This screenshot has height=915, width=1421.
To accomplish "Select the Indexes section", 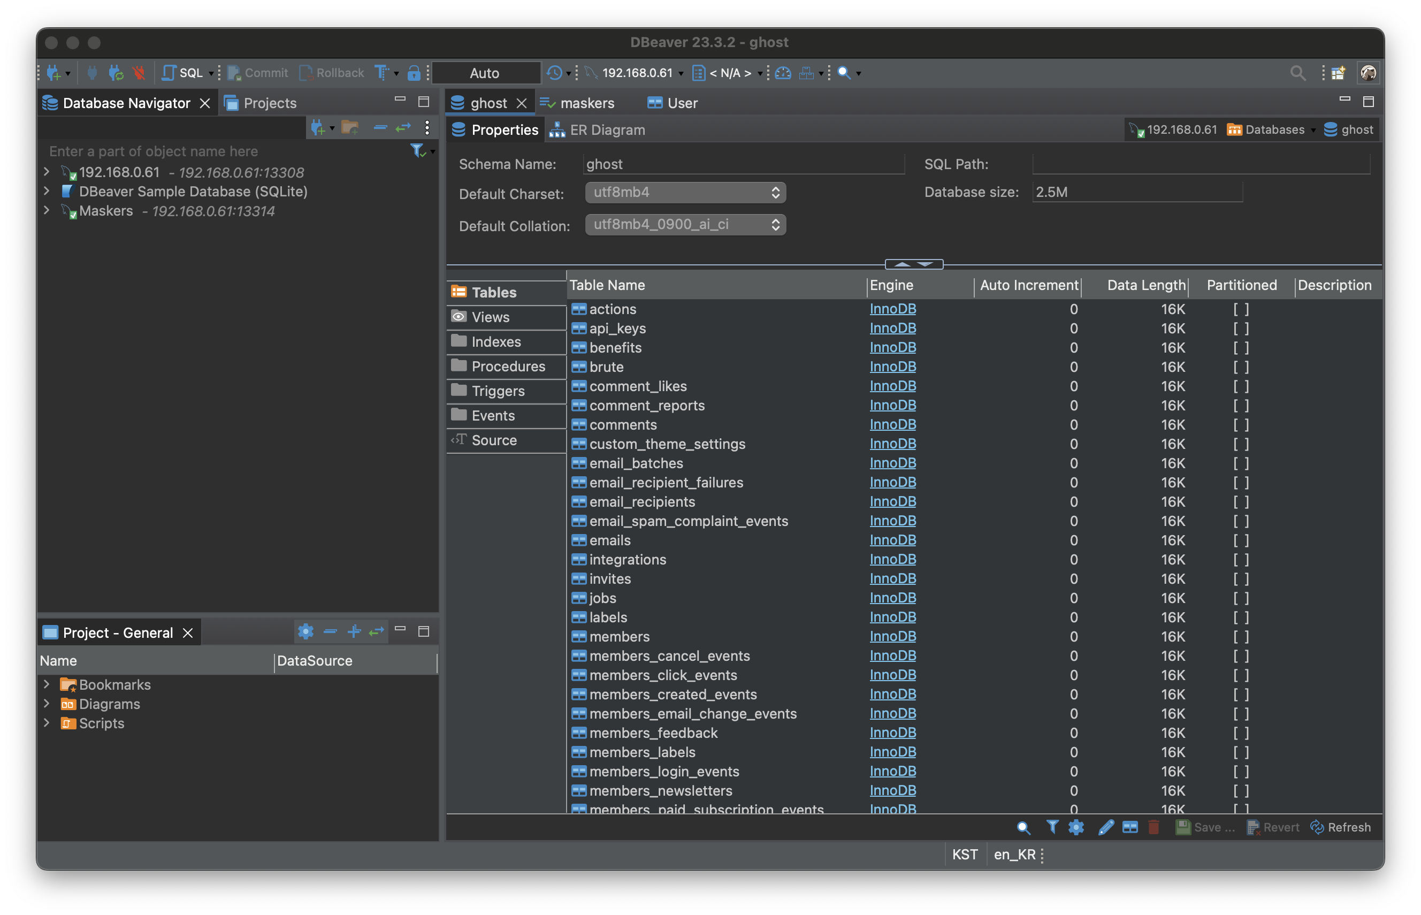I will (x=506, y=341).
